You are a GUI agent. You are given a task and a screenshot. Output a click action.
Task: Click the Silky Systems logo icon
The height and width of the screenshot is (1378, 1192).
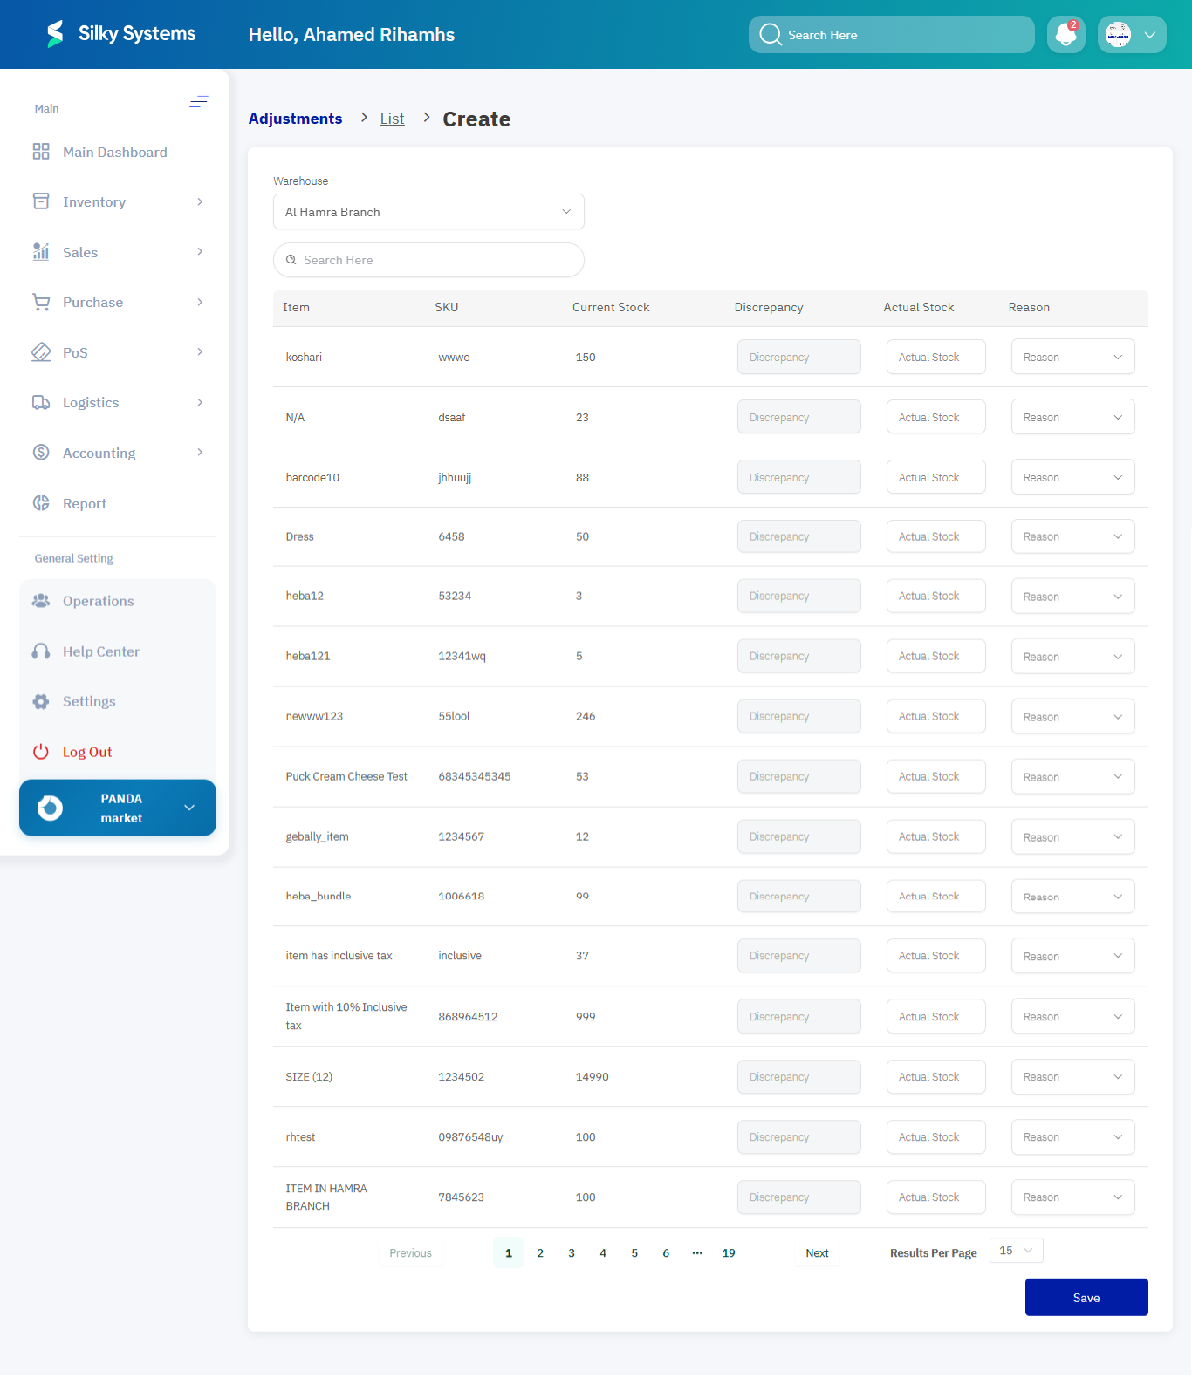click(x=55, y=34)
